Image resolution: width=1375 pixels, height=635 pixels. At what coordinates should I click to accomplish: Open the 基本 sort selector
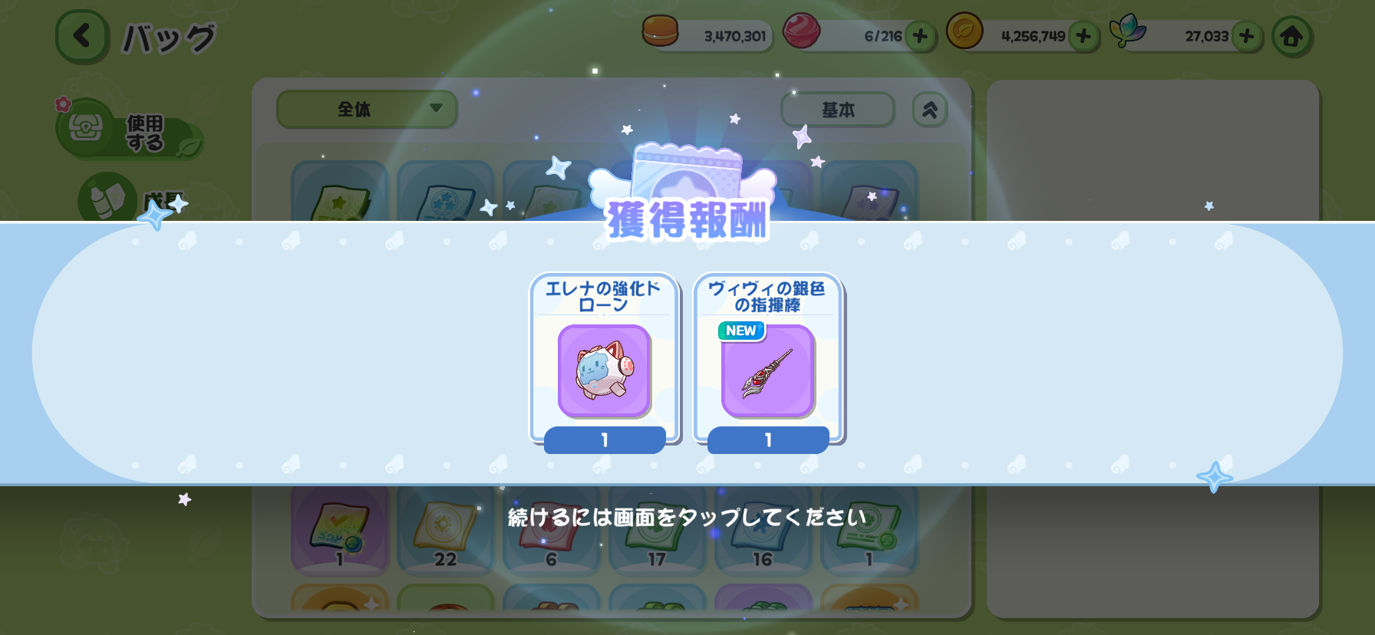pos(838,110)
